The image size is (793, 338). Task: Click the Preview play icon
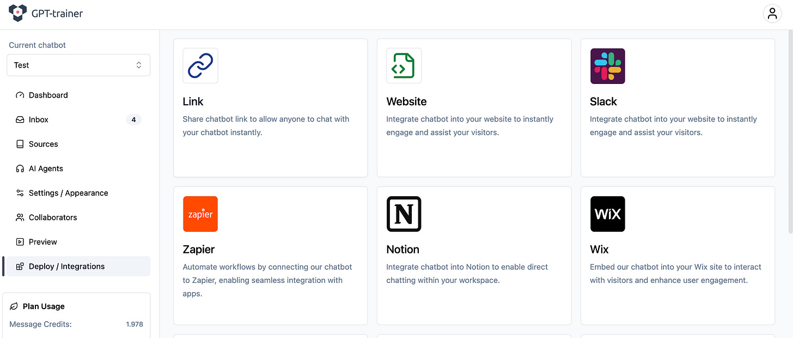point(20,242)
